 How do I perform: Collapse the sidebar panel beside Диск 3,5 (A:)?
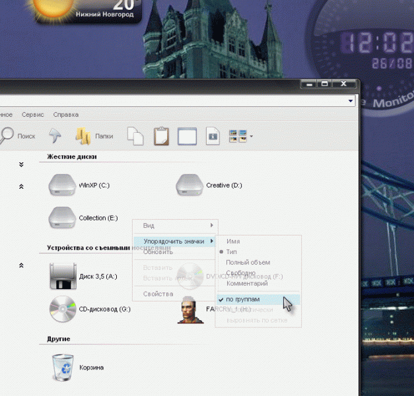point(21,265)
